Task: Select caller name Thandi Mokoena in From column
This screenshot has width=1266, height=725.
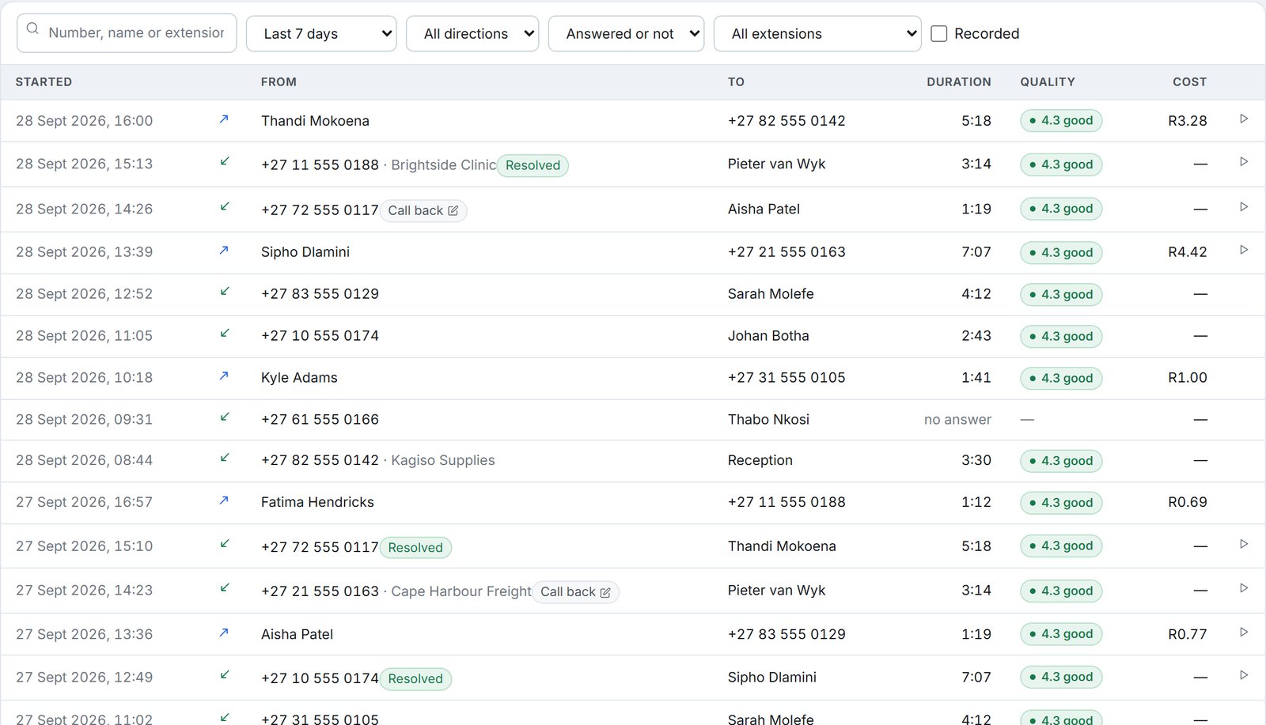Action: pyautogui.click(x=315, y=121)
